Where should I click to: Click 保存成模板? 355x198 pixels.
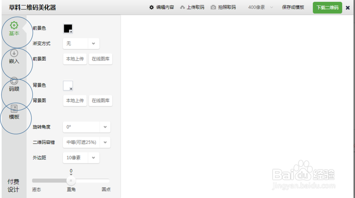tap(293, 7)
